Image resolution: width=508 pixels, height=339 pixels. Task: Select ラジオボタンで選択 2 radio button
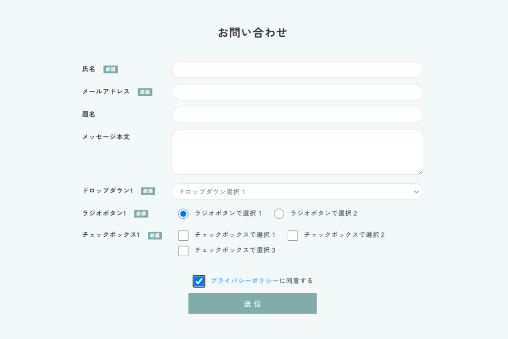click(x=279, y=213)
